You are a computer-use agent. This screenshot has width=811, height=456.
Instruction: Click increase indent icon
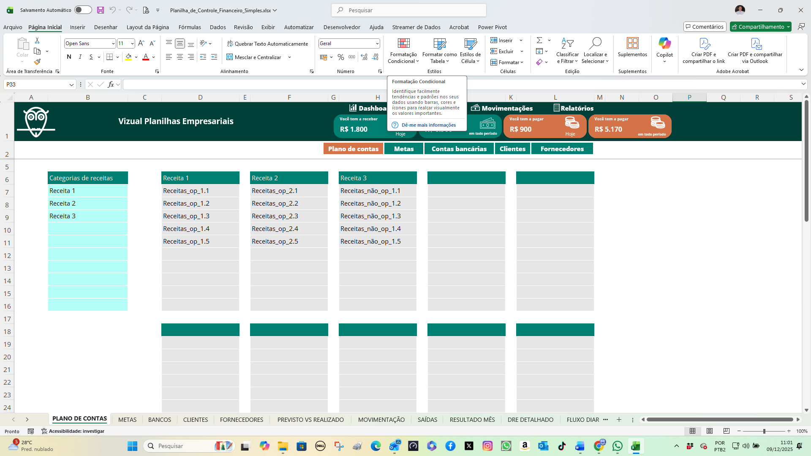214,57
